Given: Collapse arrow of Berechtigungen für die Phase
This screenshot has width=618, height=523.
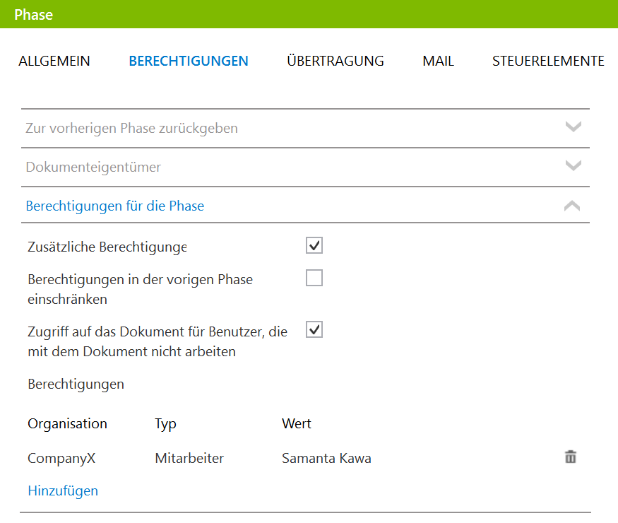Looking at the screenshot, I should pyautogui.click(x=572, y=206).
